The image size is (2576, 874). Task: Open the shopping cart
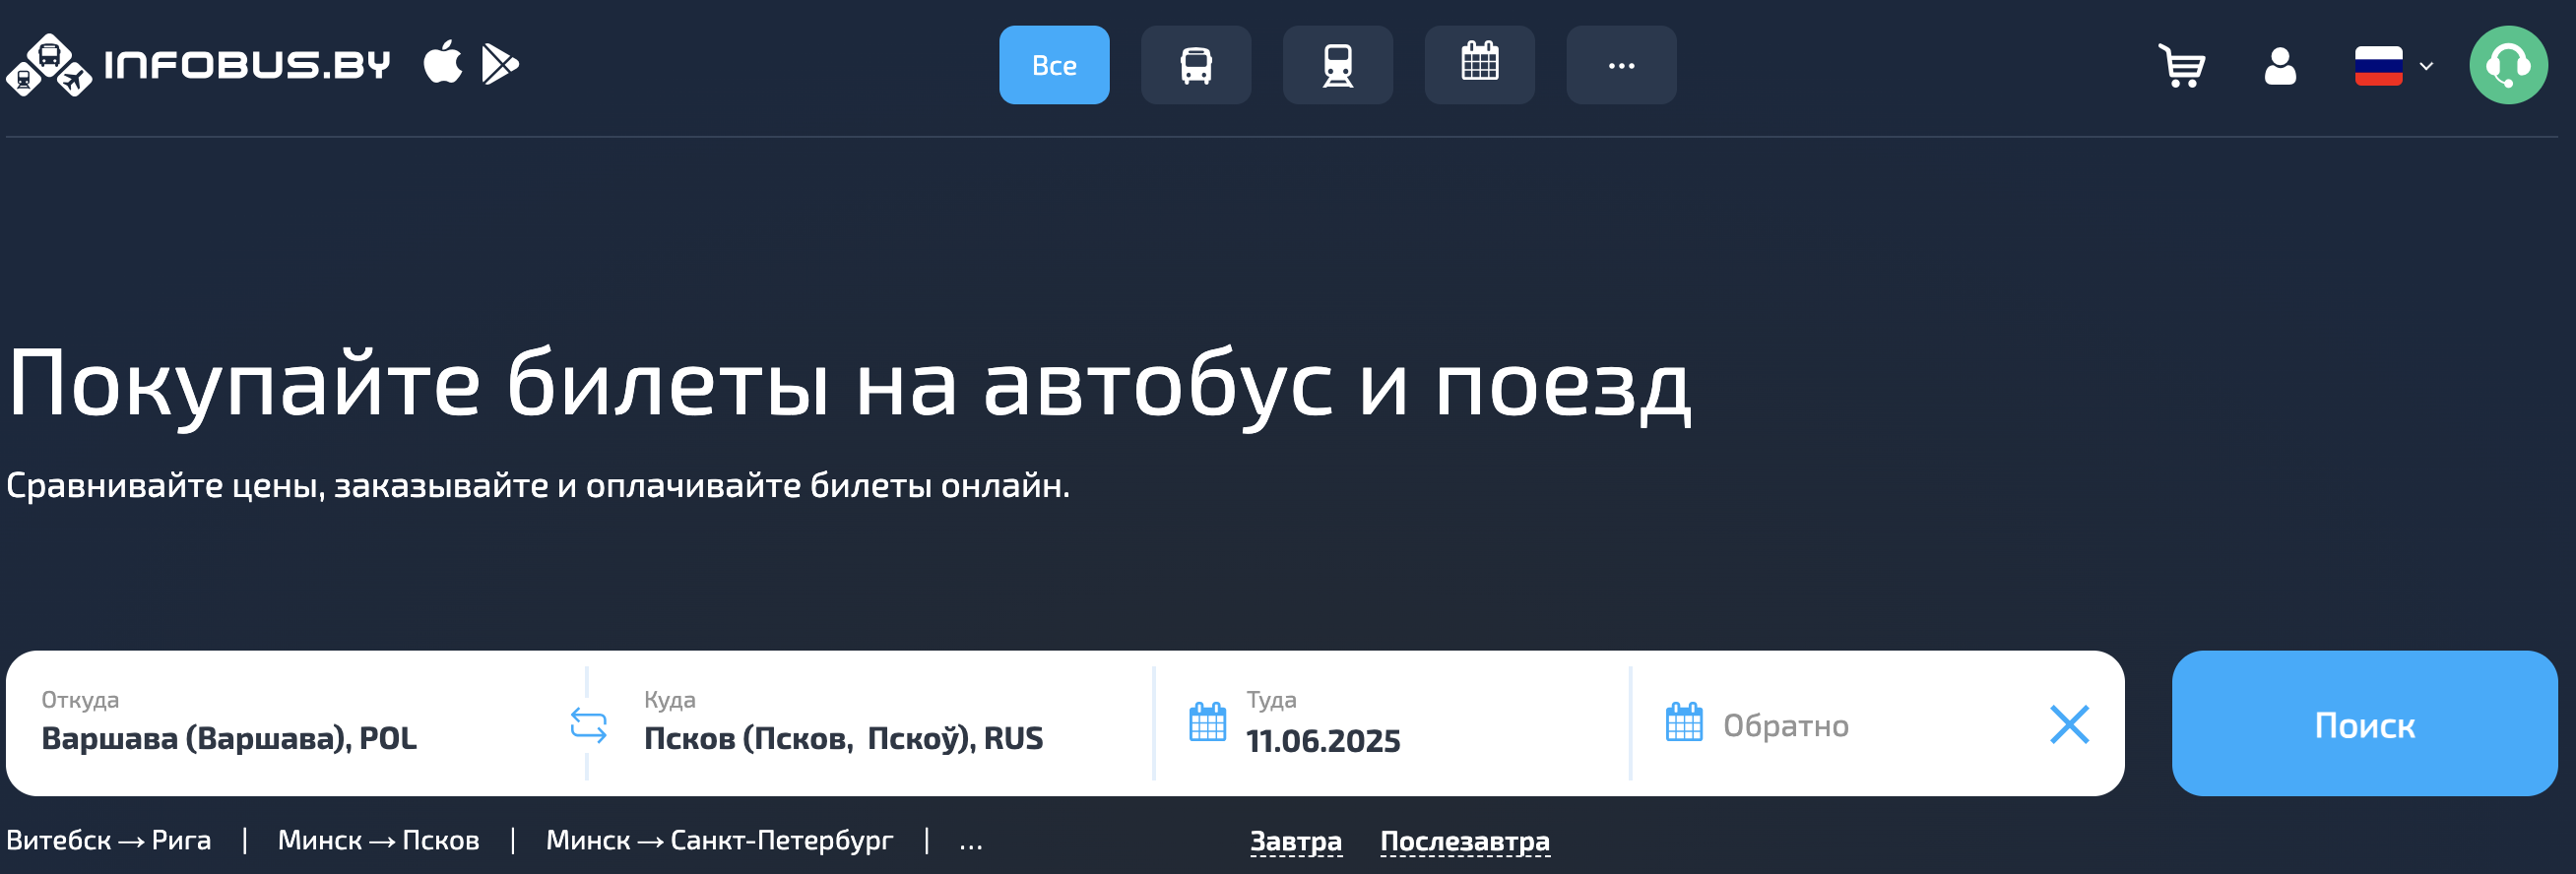[2181, 66]
